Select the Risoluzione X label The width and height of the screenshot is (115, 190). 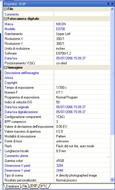14,39
